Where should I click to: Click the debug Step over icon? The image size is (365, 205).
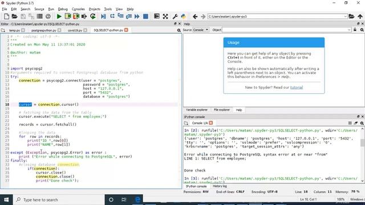tap(112, 17)
